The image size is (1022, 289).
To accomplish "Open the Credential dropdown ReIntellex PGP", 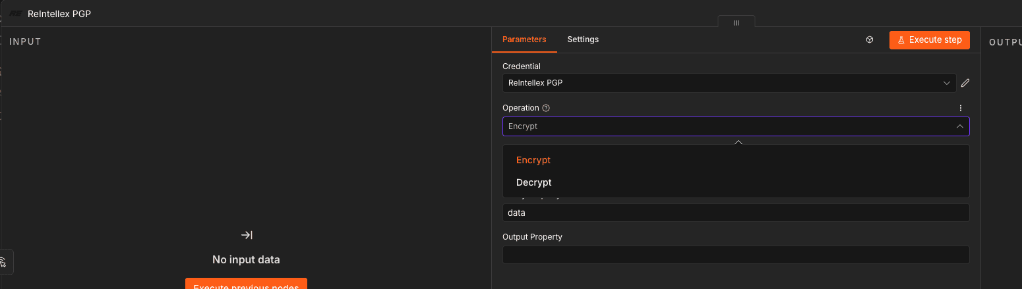I will point(729,83).
